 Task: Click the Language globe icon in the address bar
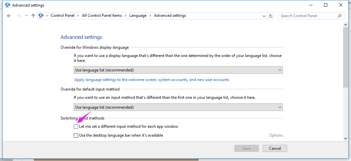click(x=41, y=15)
